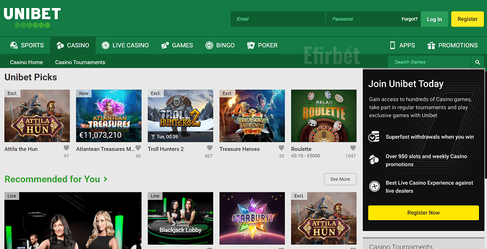Click the Unibet logo

(x=32, y=17)
